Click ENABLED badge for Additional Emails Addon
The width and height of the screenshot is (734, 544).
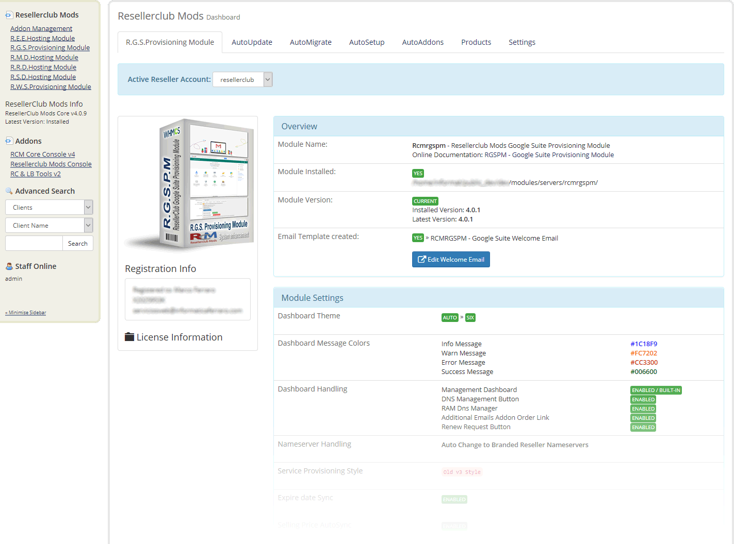click(643, 418)
